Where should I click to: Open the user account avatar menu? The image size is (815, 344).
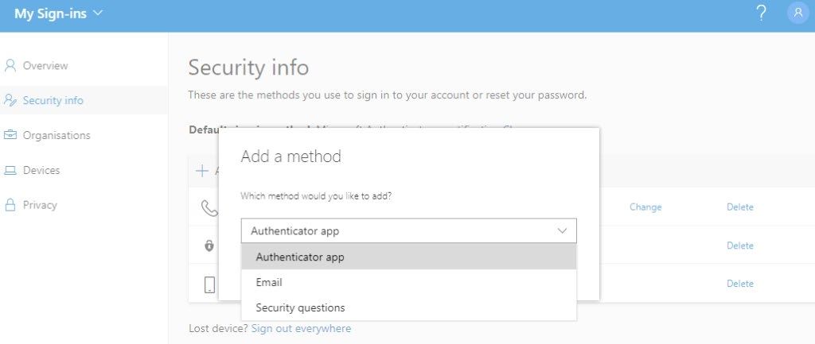[797, 14]
